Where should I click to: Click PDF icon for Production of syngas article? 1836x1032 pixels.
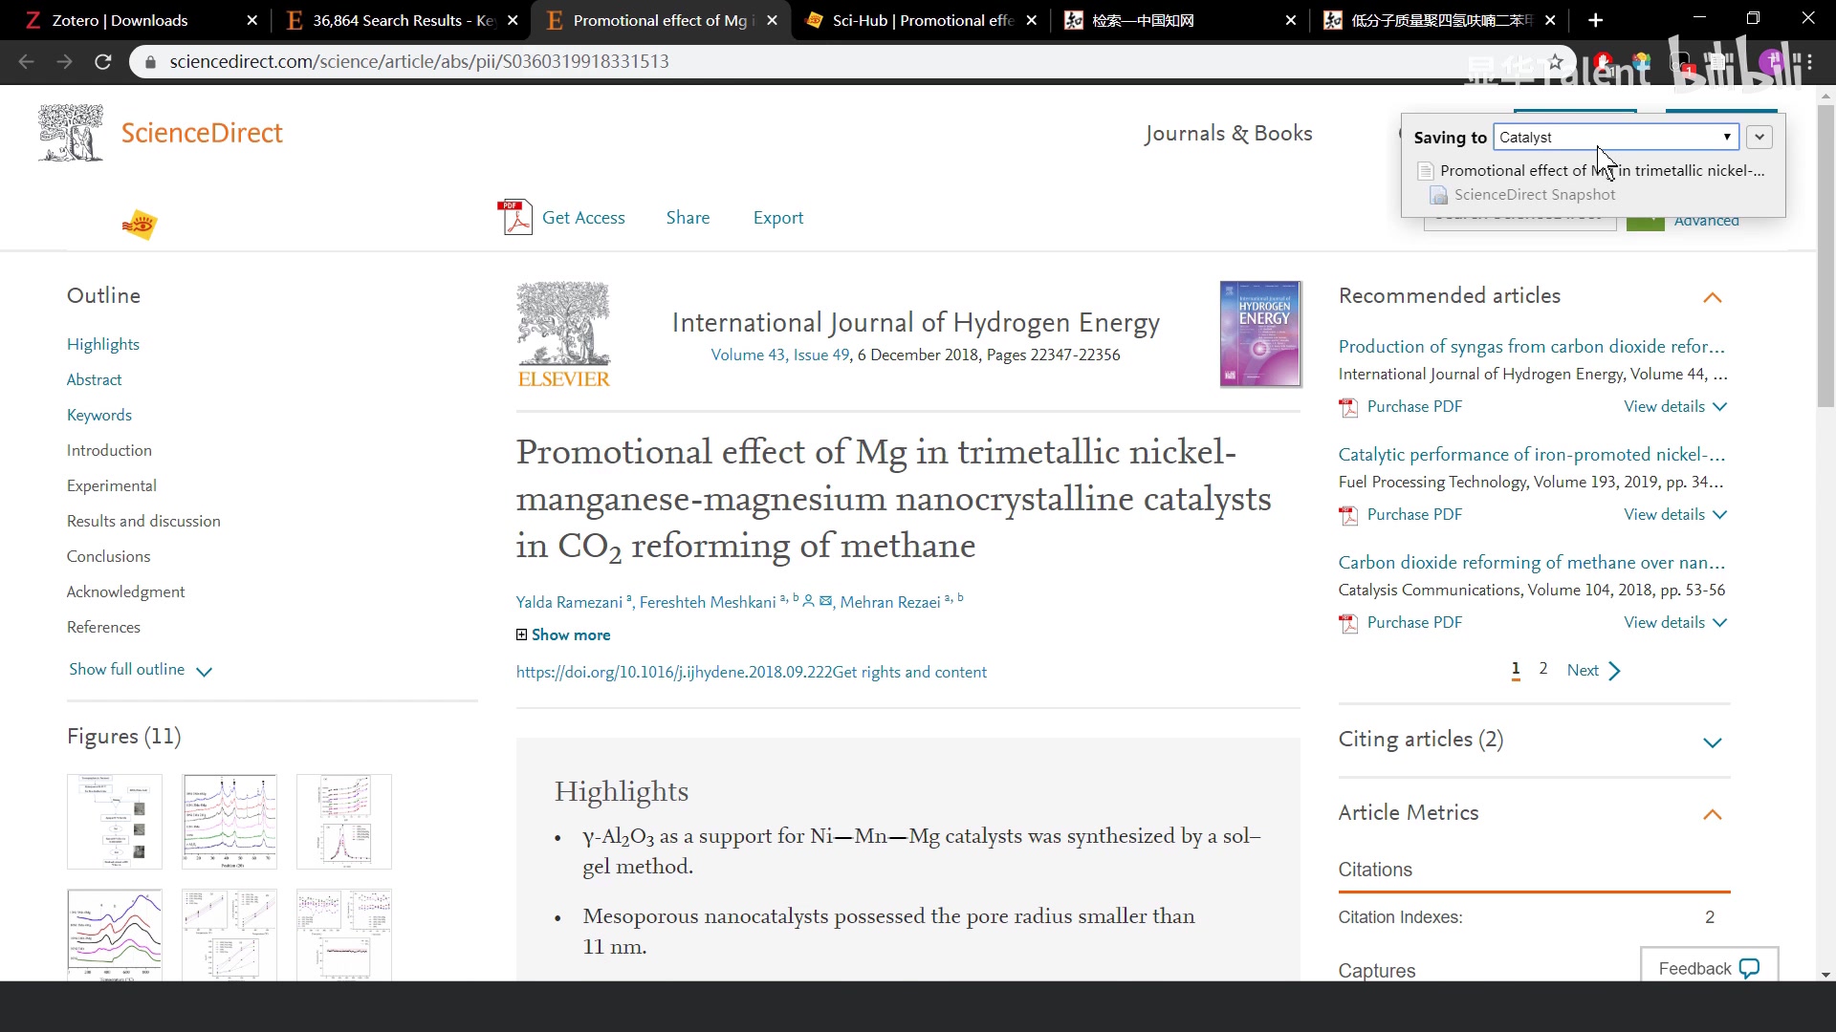pyautogui.click(x=1348, y=408)
